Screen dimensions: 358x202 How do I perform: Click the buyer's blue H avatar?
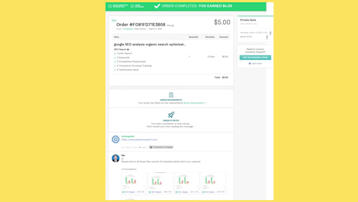[115, 139]
